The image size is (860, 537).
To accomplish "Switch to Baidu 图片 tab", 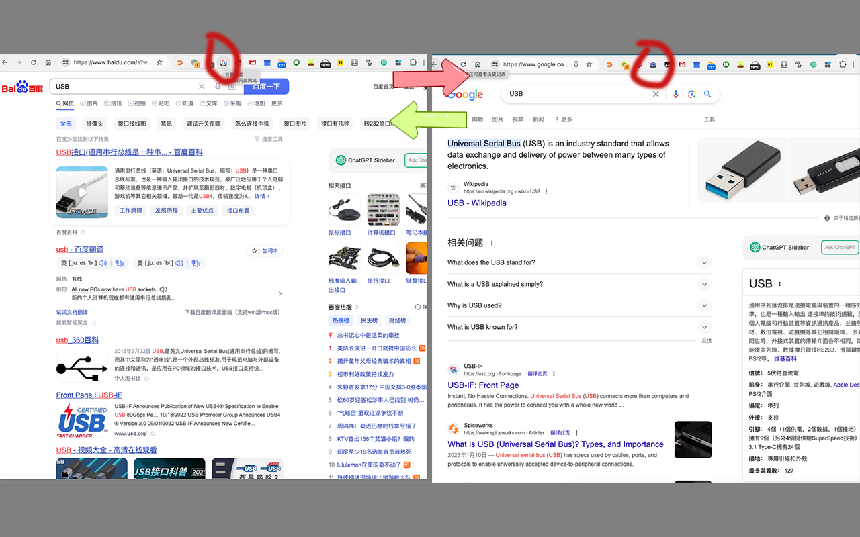I will tap(89, 103).
